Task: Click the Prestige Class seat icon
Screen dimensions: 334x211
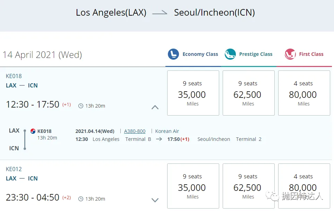Action: (230, 54)
